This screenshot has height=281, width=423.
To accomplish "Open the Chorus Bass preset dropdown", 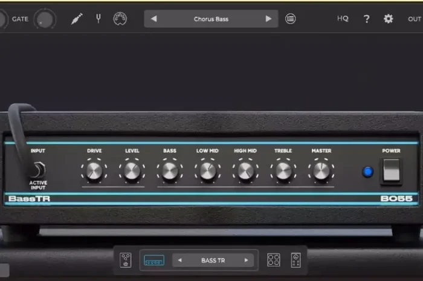I will coord(211,19).
